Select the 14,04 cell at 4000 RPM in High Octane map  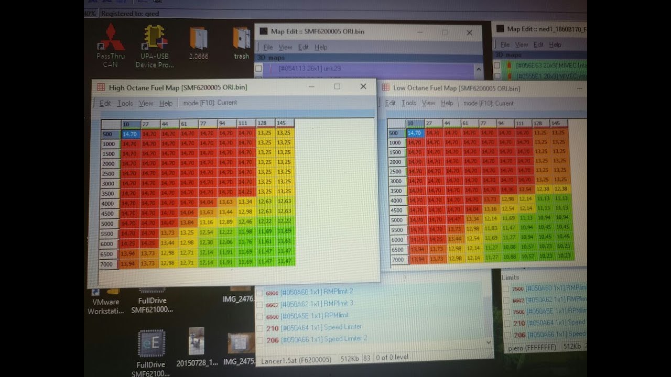[x=207, y=202]
